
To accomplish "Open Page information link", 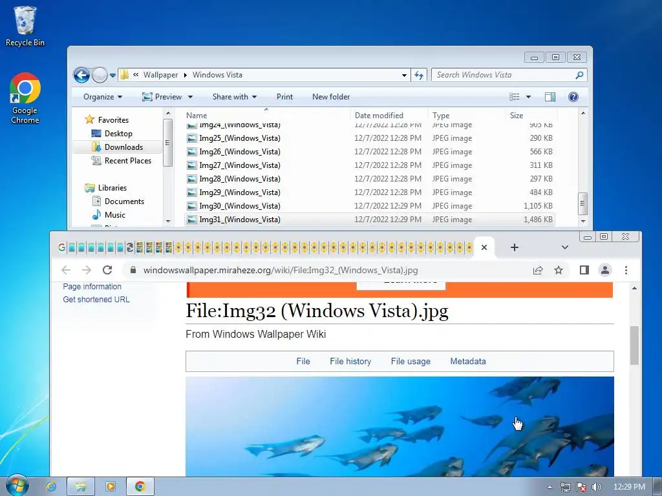I will point(92,287).
